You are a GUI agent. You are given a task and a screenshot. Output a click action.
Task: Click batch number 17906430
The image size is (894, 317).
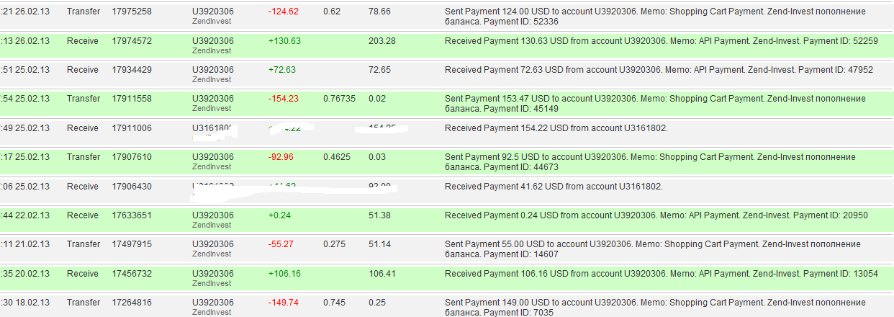pyautogui.click(x=132, y=187)
